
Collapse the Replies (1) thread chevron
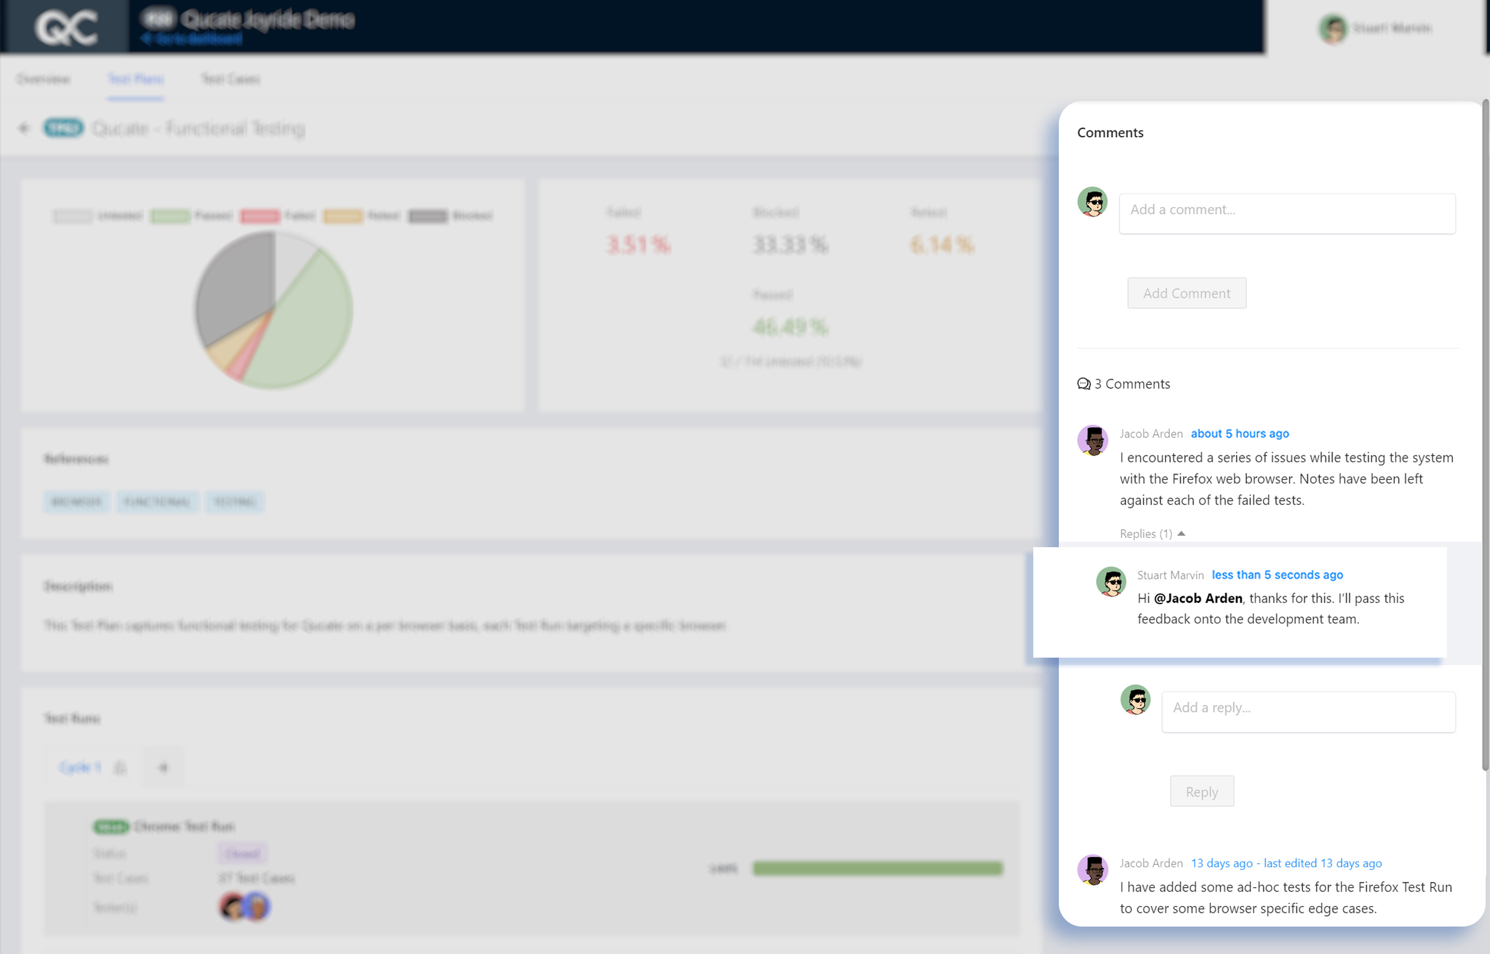pos(1182,533)
